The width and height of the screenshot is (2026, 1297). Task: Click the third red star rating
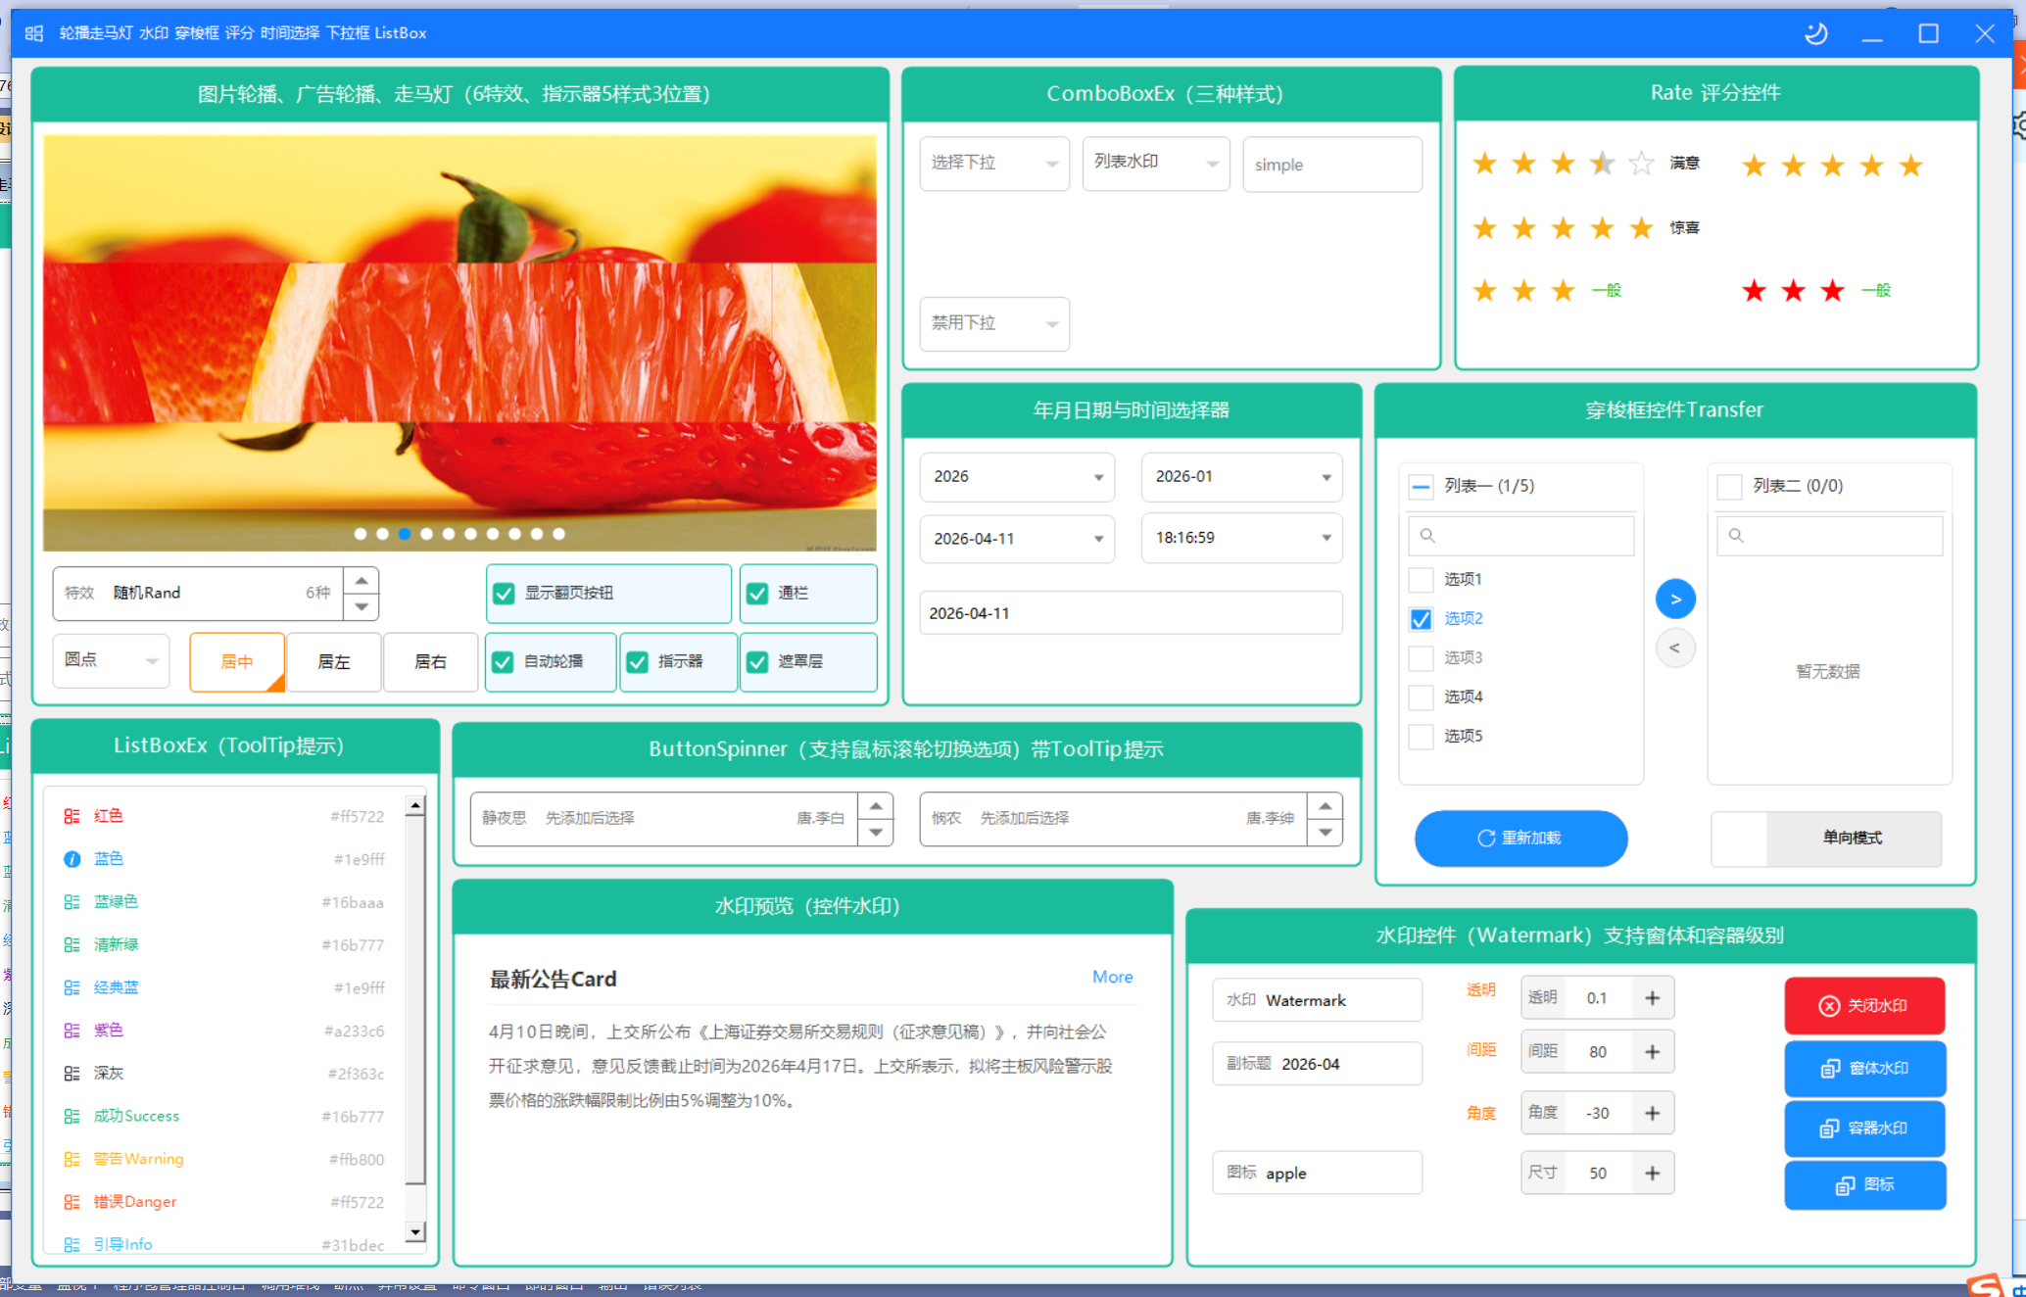coord(1832,290)
